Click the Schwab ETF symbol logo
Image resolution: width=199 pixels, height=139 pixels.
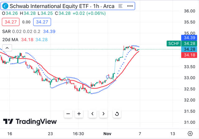[x=6, y=6]
